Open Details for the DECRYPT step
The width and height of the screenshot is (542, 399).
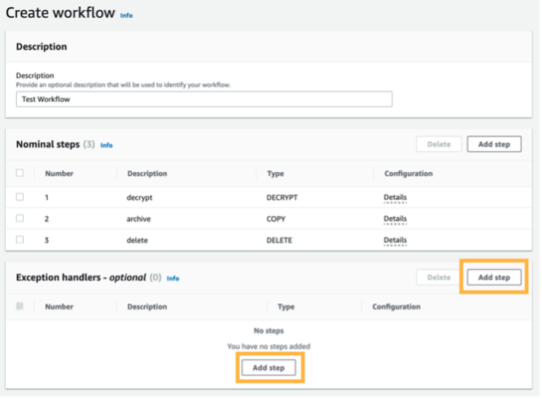(x=395, y=198)
